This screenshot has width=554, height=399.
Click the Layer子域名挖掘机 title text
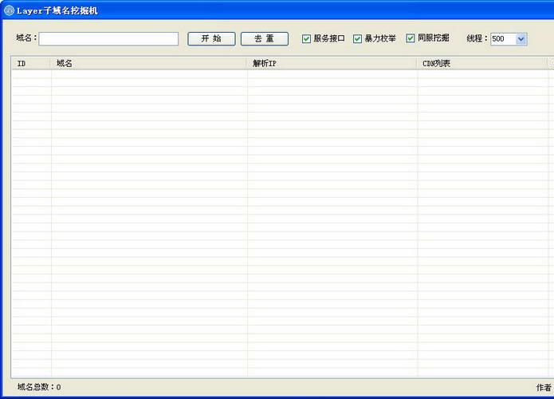coord(57,10)
